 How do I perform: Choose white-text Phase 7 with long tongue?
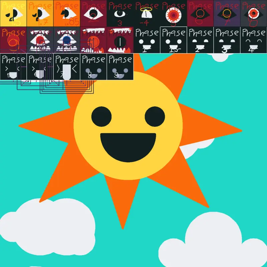67,67
